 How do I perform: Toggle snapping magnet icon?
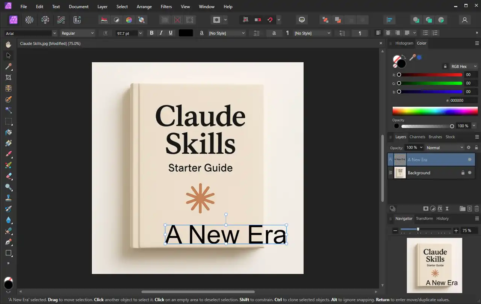(x=270, y=20)
